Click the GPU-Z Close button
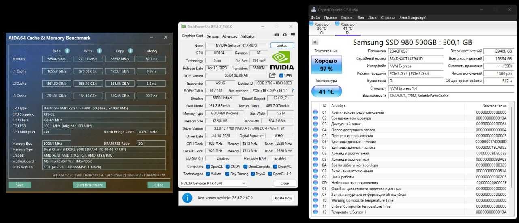 point(285,183)
